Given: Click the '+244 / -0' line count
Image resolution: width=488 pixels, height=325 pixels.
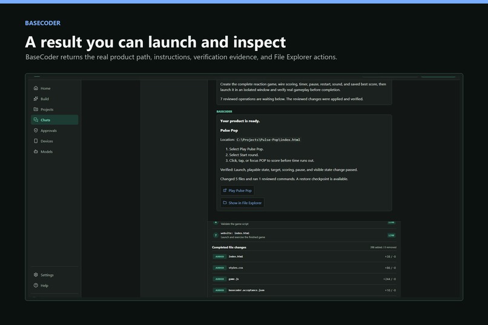Looking at the screenshot, I should click(x=390, y=279).
